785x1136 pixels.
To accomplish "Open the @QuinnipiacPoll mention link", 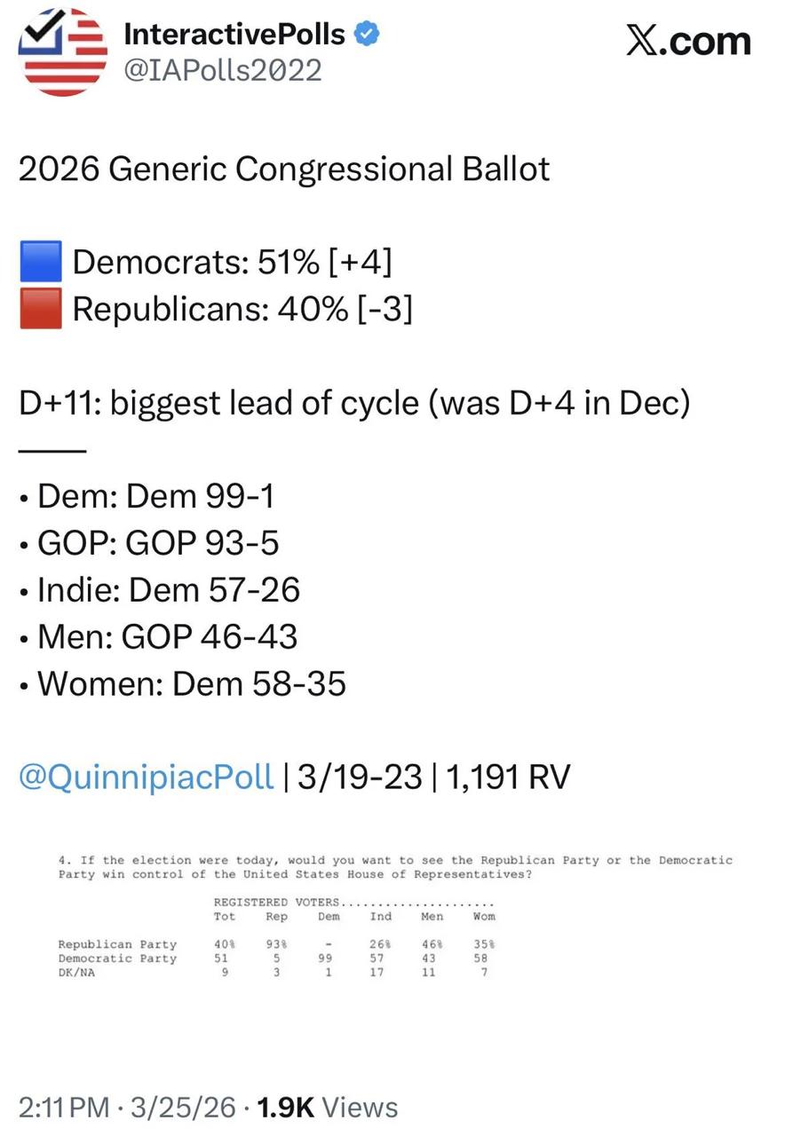I will click(x=146, y=777).
